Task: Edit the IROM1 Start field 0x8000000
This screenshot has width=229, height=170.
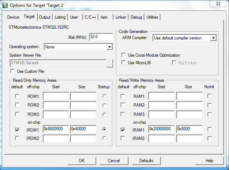Action: (x=56, y=129)
